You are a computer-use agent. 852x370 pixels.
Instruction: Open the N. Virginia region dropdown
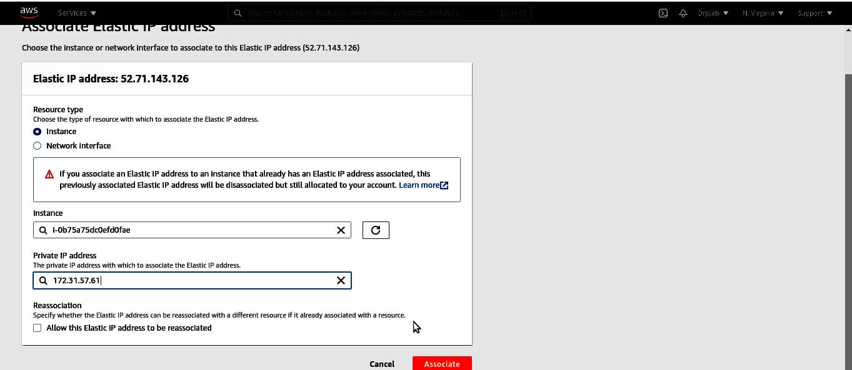(763, 13)
